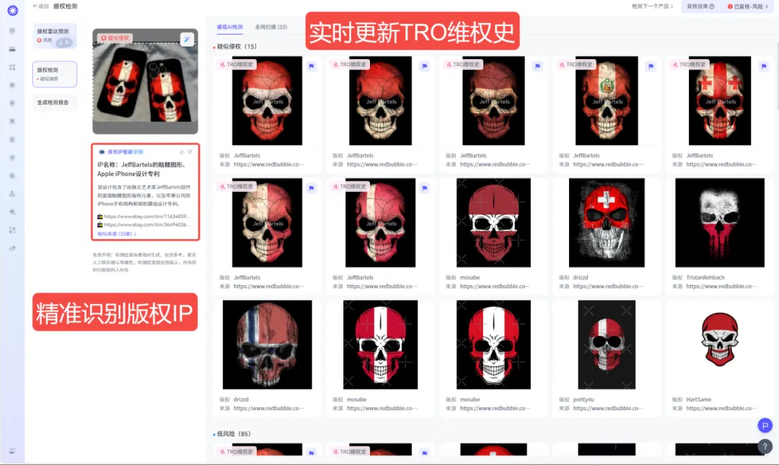Expand the 已复核-风险 status chevron

pyautogui.click(x=766, y=6)
